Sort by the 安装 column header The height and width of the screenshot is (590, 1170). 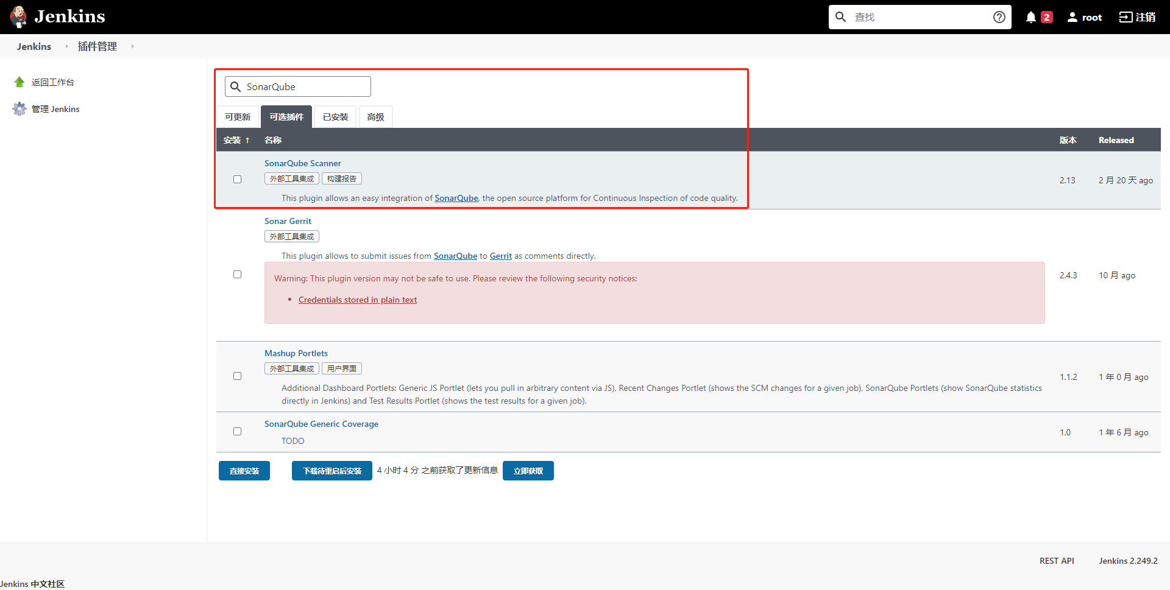[236, 140]
